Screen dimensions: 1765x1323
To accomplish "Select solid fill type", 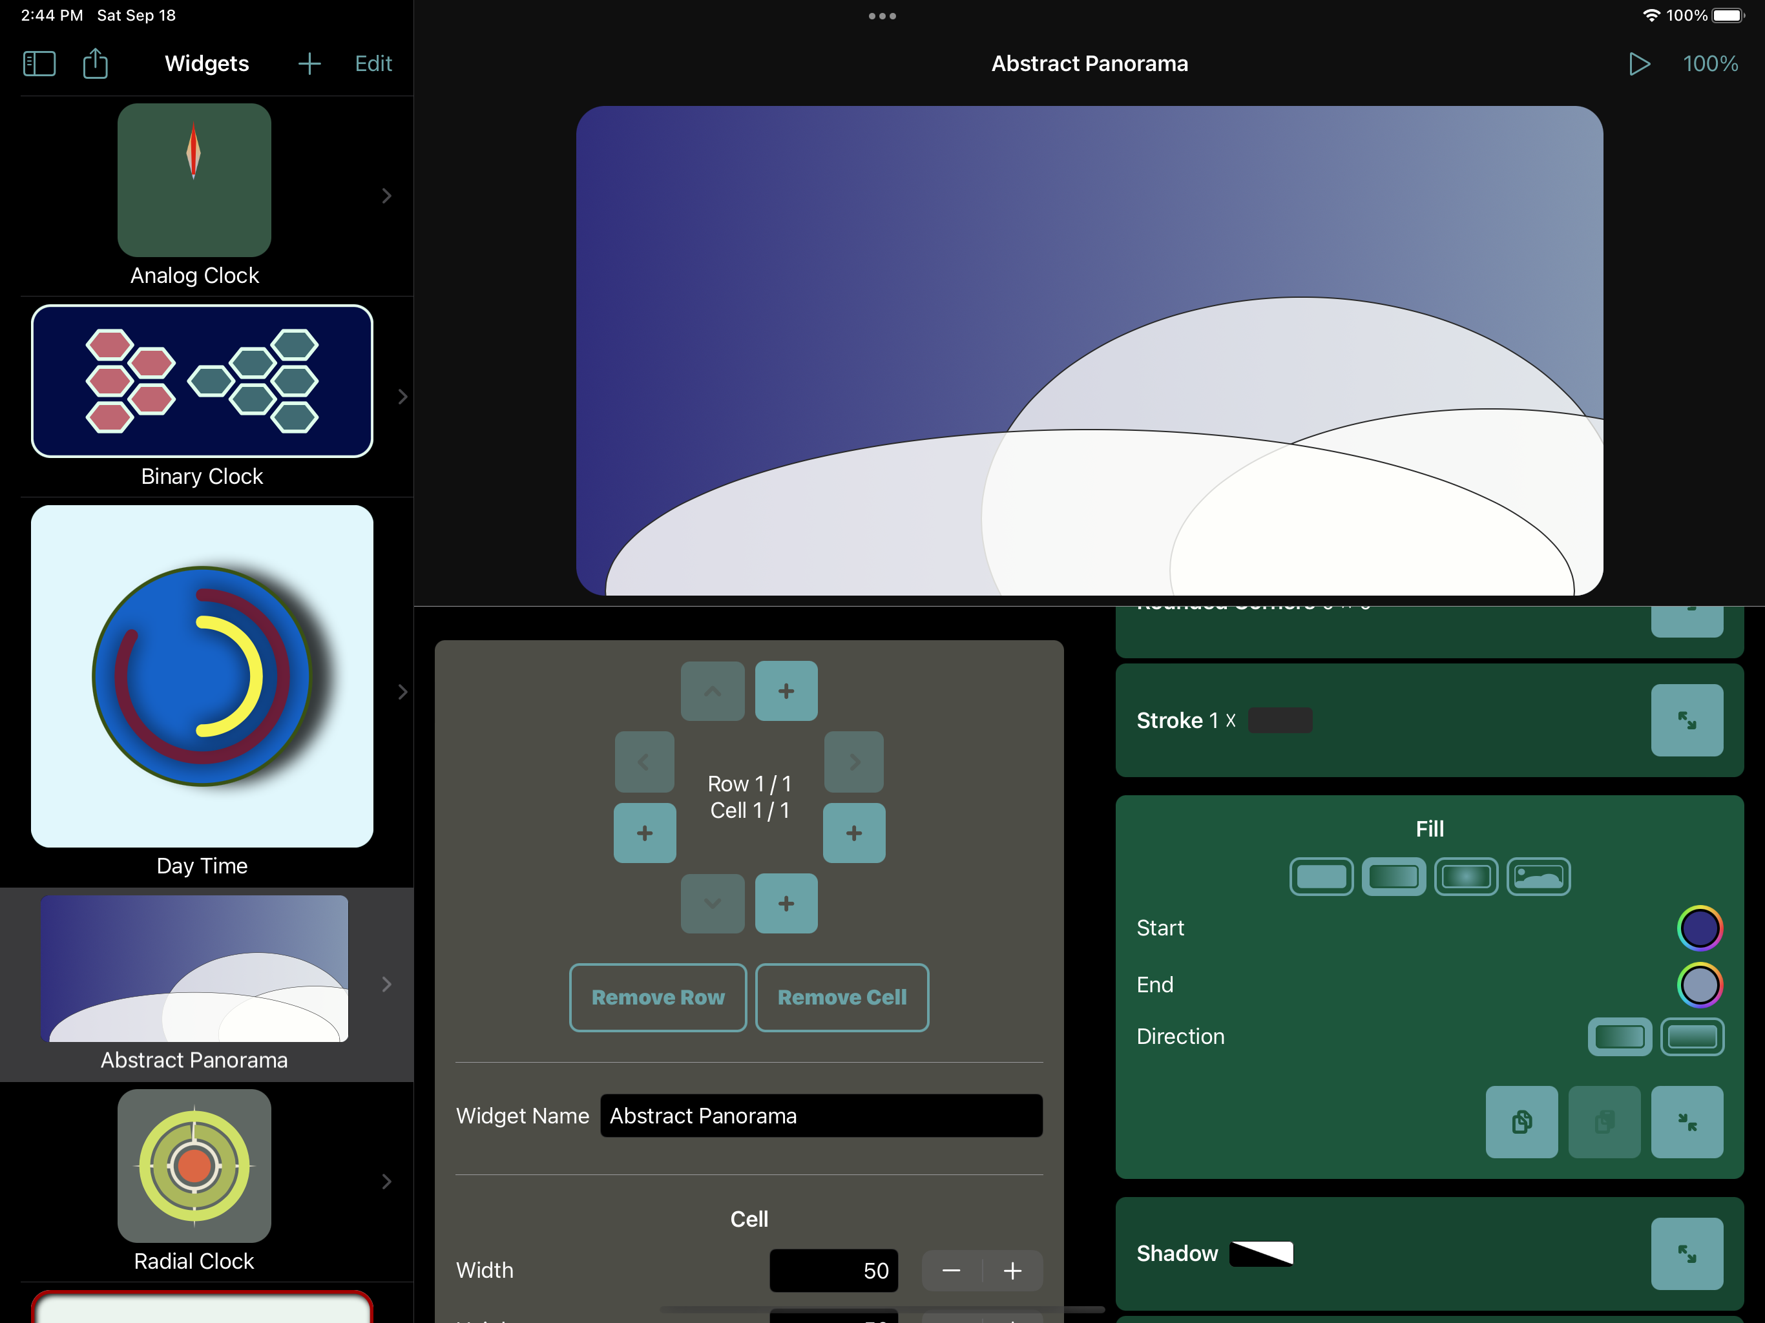I will click(x=1321, y=877).
